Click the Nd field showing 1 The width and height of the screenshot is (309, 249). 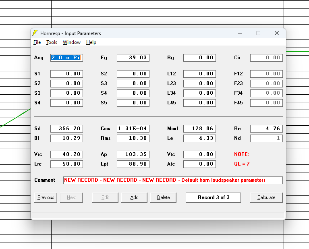coord(266,138)
